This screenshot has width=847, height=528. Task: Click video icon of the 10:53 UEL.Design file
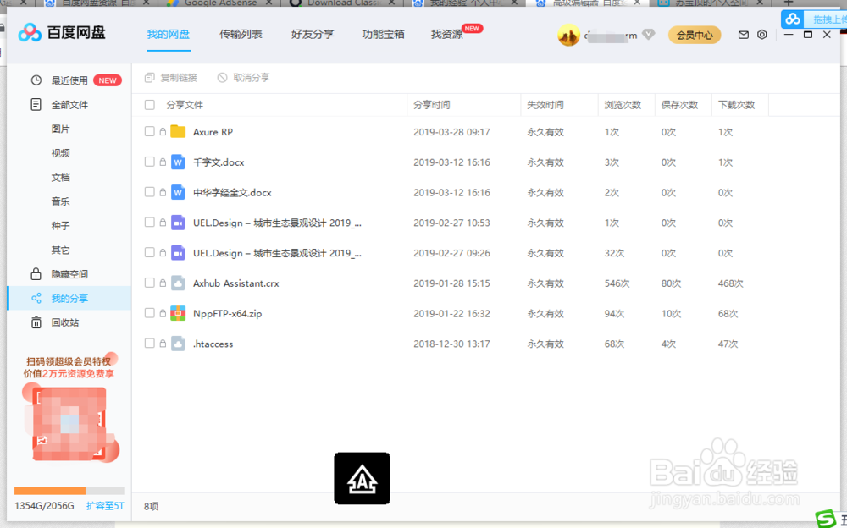[x=178, y=223]
